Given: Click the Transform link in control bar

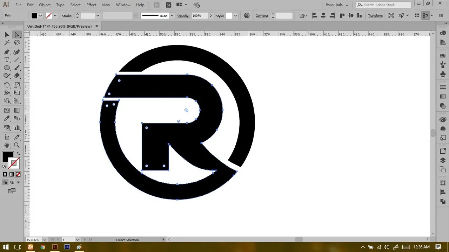Looking at the screenshot, I should point(375,16).
